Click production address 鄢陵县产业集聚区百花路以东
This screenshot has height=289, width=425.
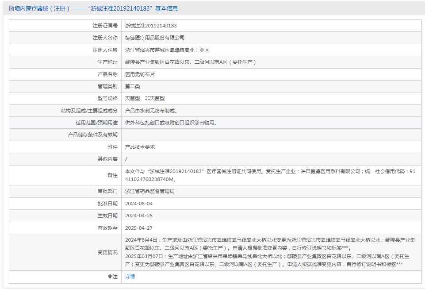coord(157,62)
